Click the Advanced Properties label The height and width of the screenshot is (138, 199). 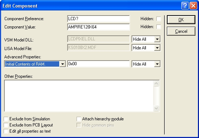pos(23,57)
